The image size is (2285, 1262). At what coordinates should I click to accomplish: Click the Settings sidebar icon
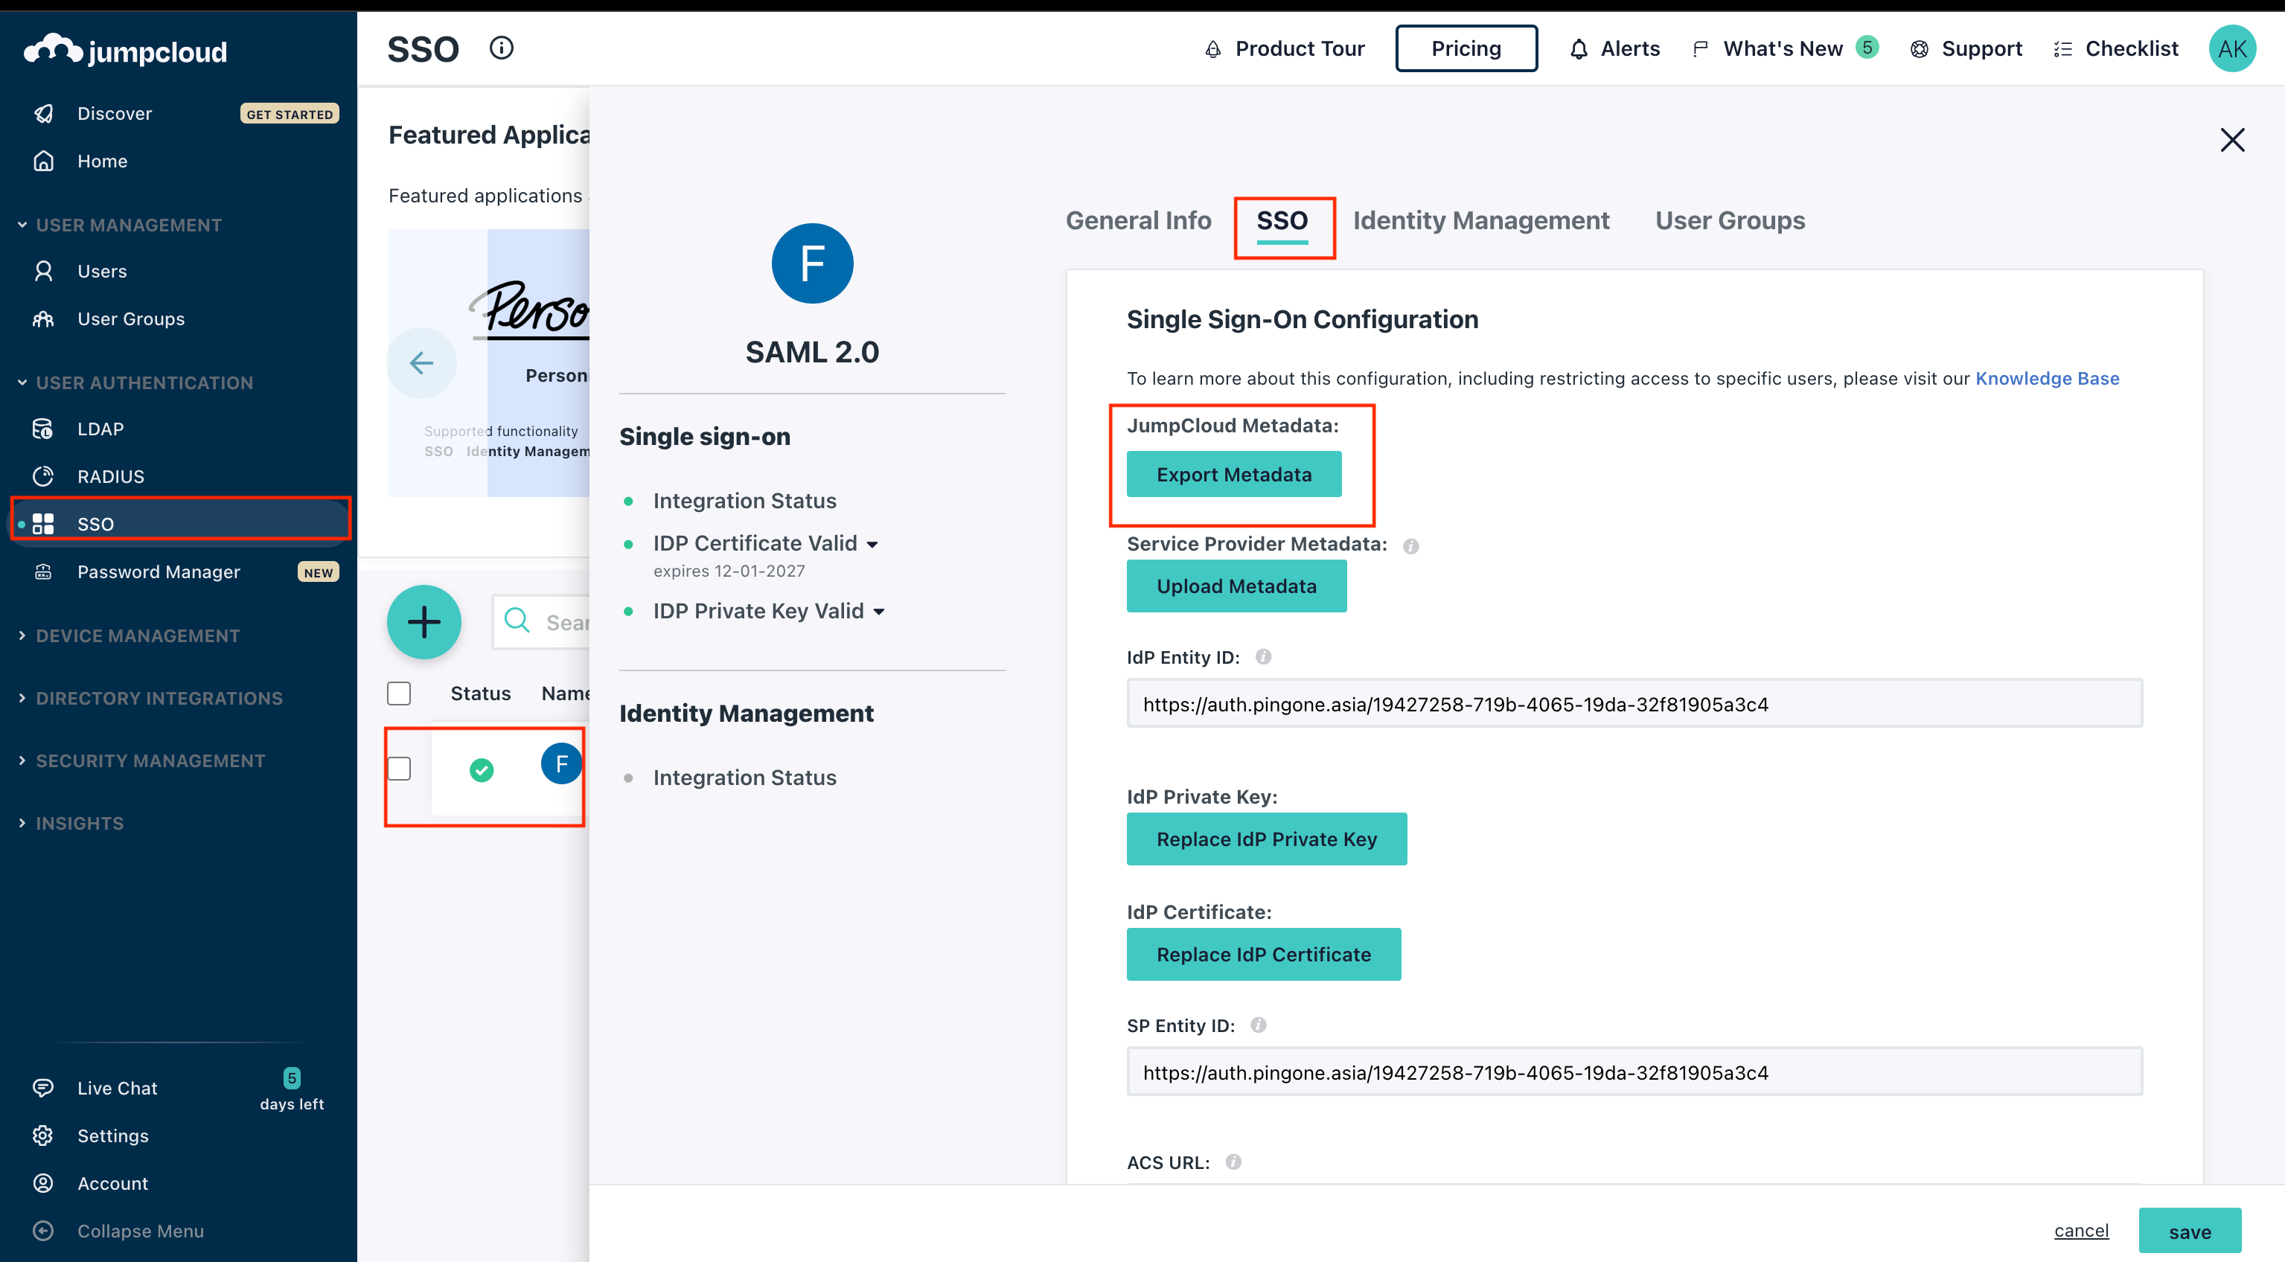point(43,1135)
